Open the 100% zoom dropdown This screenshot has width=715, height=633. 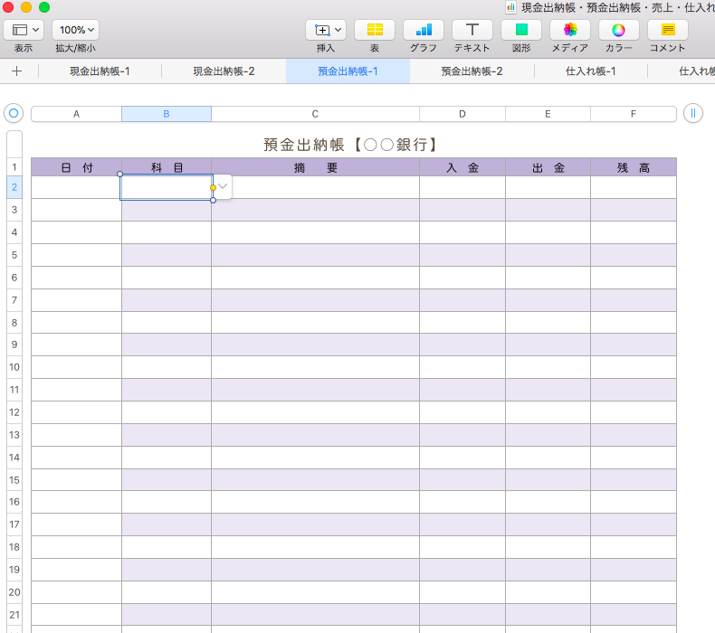[x=75, y=30]
